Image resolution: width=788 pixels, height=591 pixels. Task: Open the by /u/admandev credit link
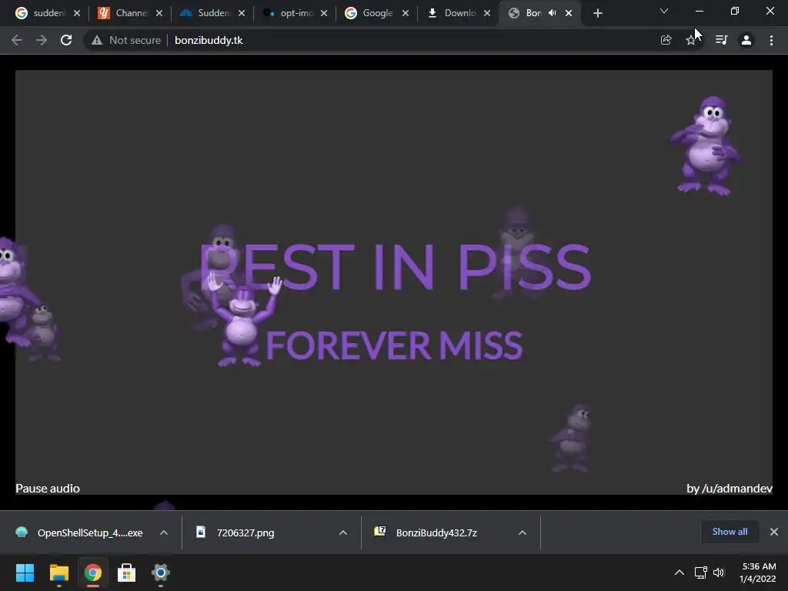click(x=730, y=489)
